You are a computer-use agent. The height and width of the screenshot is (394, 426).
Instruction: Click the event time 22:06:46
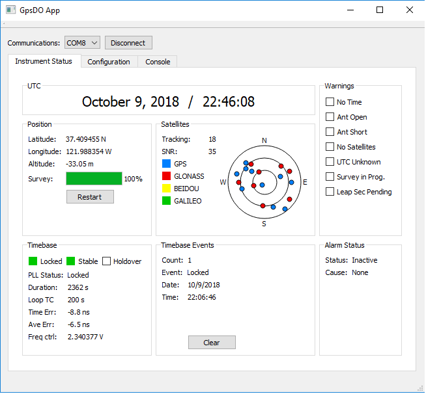[201, 297]
